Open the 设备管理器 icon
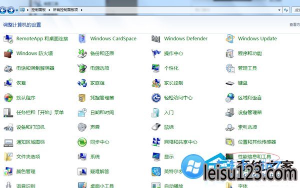Screen dimensions: 300x188 click(230, 112)
